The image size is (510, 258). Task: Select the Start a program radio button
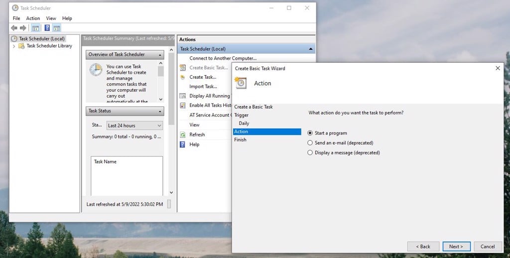(310, 133)
